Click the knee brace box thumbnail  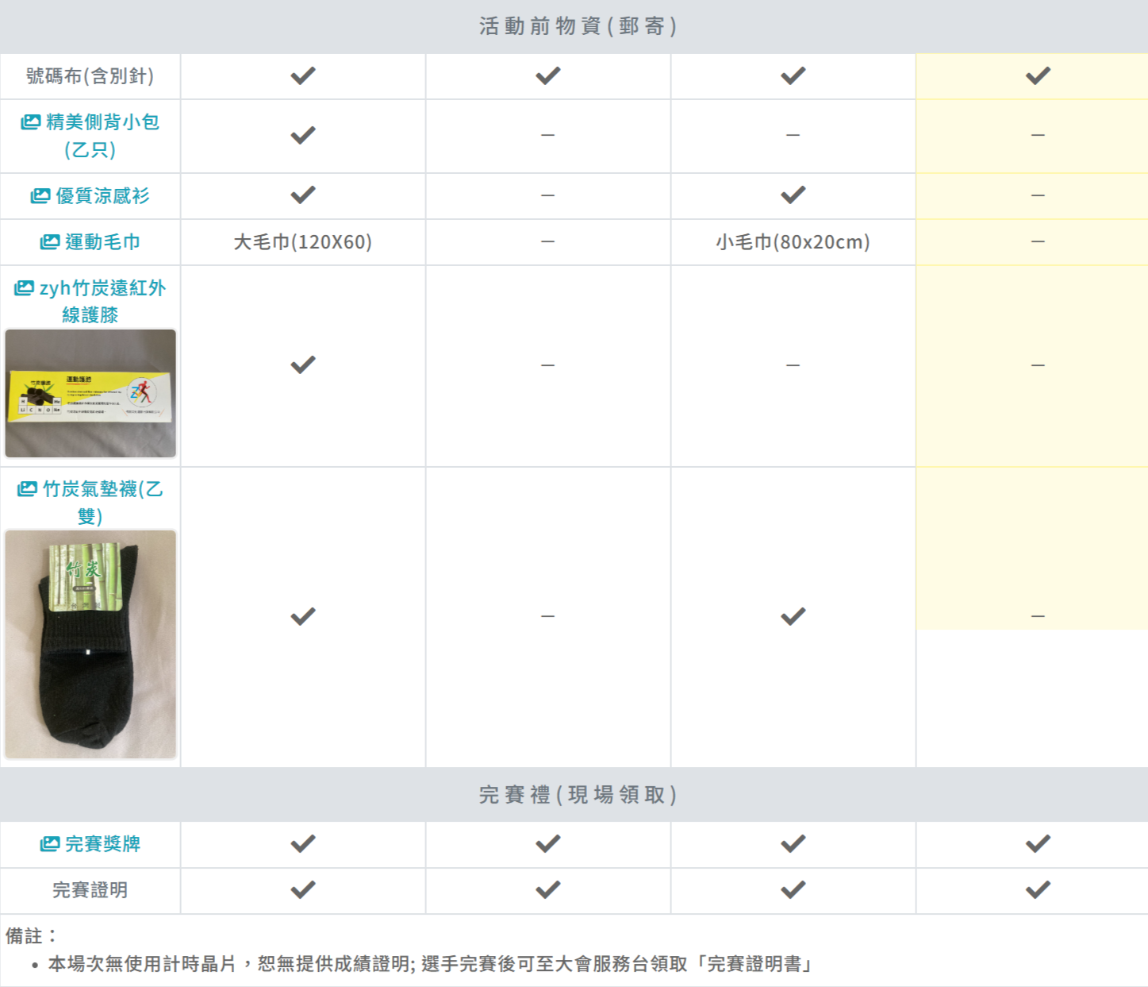coord(90,393)
